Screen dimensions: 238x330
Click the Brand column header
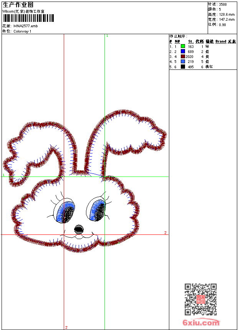coord(221,41)
